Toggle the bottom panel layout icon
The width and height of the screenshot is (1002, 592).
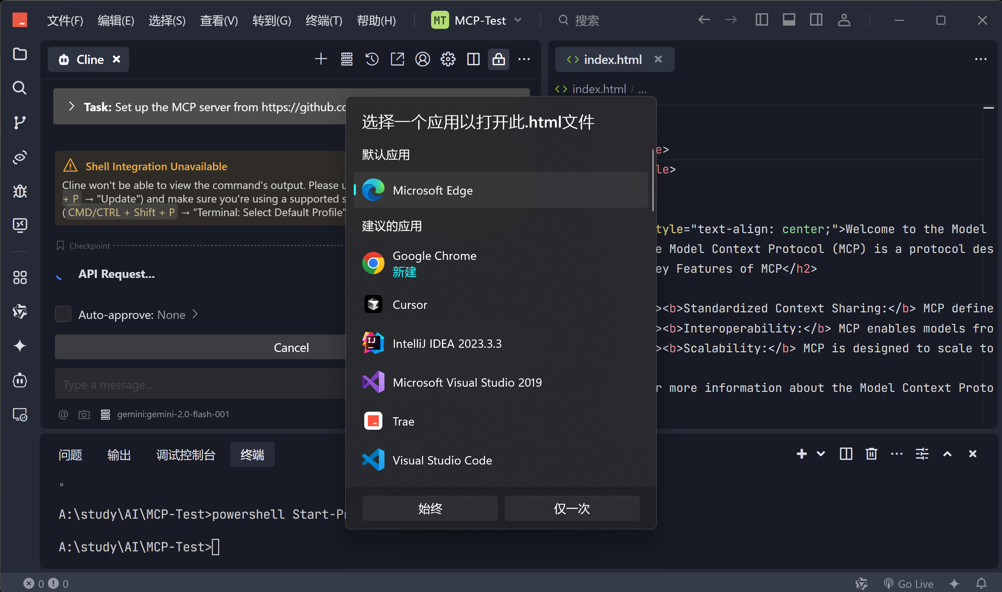click(x=788, y=20)
